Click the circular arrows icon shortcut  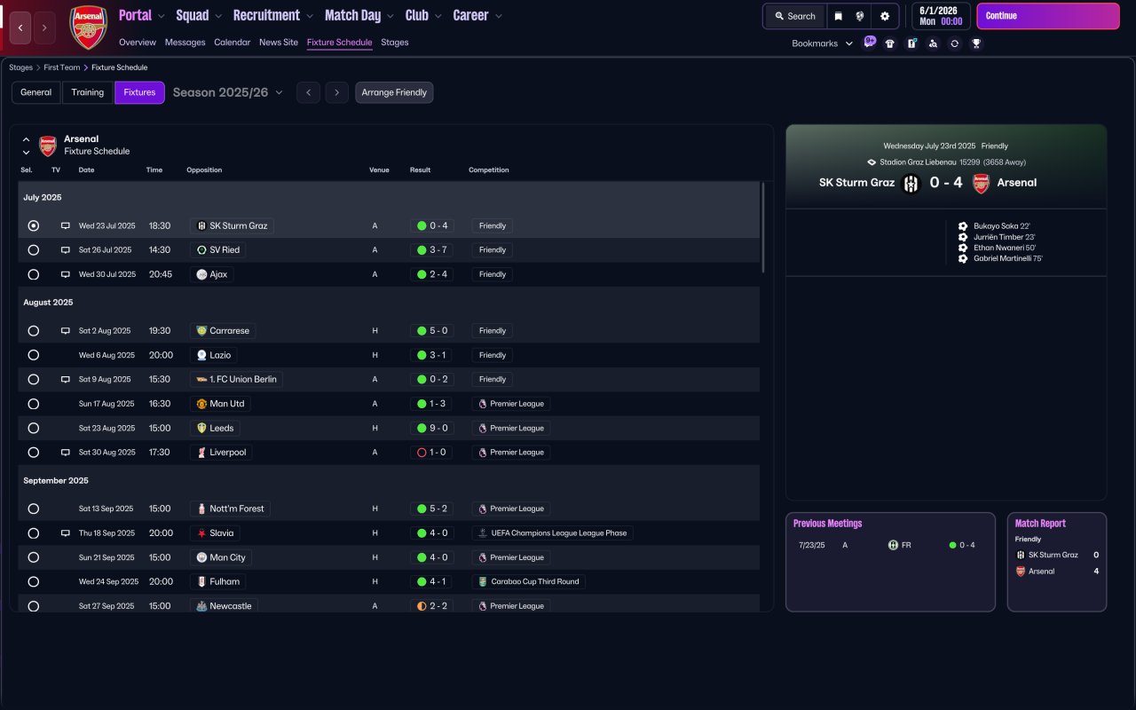point(954,43)
